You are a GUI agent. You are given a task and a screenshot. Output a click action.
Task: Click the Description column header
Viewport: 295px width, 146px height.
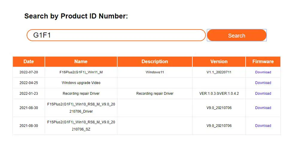[x=155, y=62]
